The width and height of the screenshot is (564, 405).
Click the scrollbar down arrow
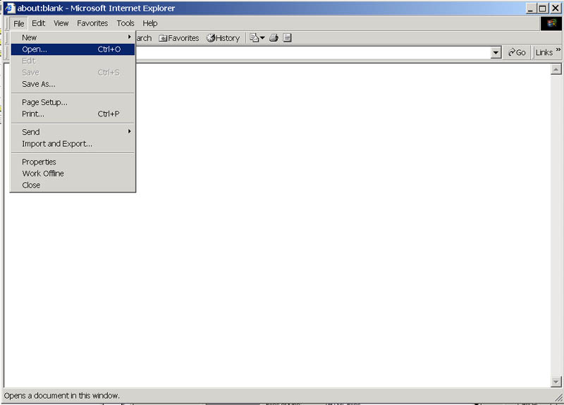(556, 381)
